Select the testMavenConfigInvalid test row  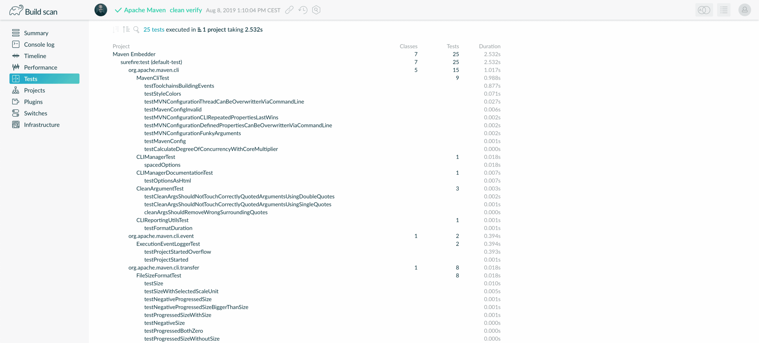(x=173, y=109)
